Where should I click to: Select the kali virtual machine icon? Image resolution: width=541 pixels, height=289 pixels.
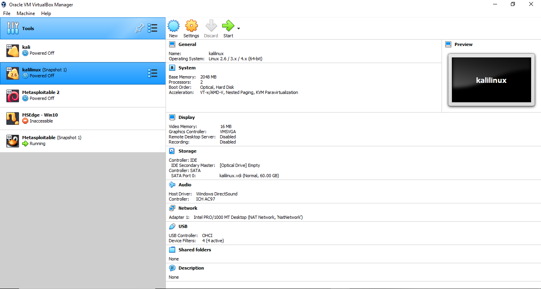coord(13,51)
